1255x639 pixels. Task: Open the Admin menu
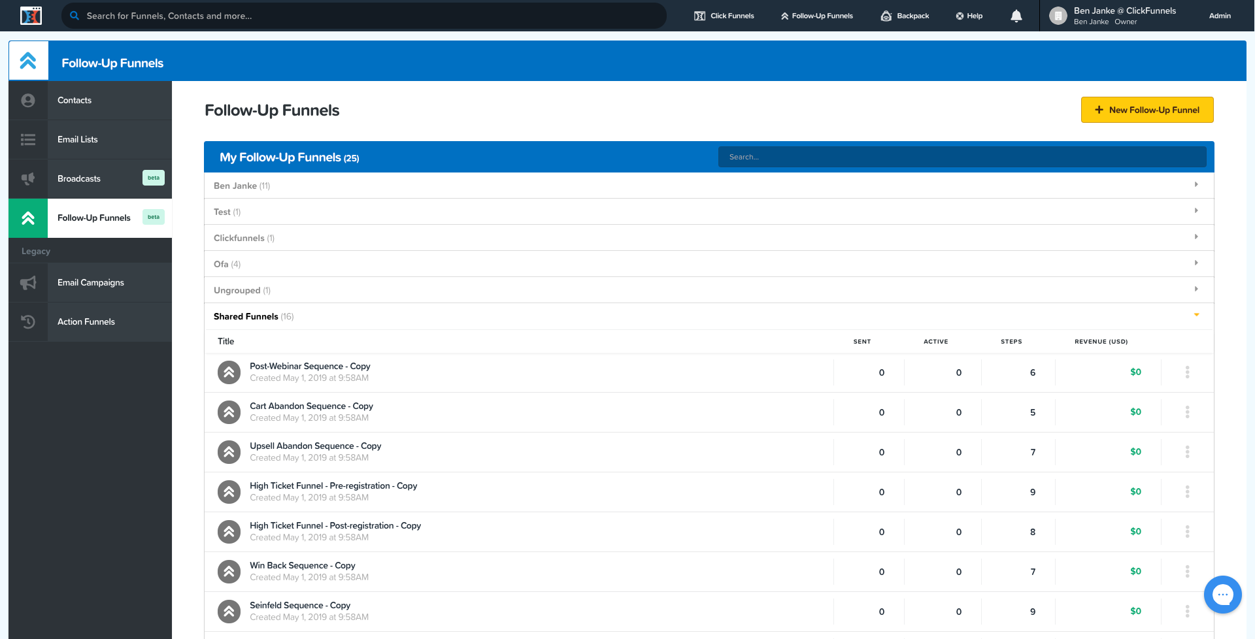[x=1220, y=15]
